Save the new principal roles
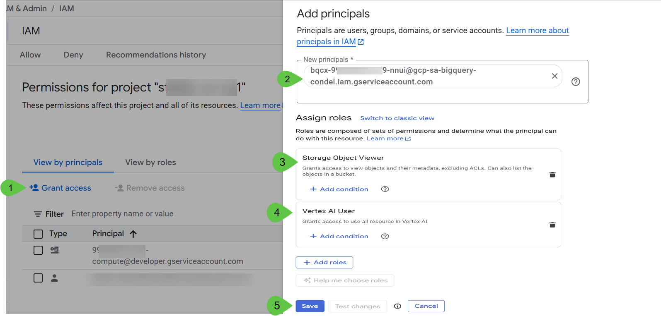This screenshot has height=316, width=661. (x=310, y=306)
